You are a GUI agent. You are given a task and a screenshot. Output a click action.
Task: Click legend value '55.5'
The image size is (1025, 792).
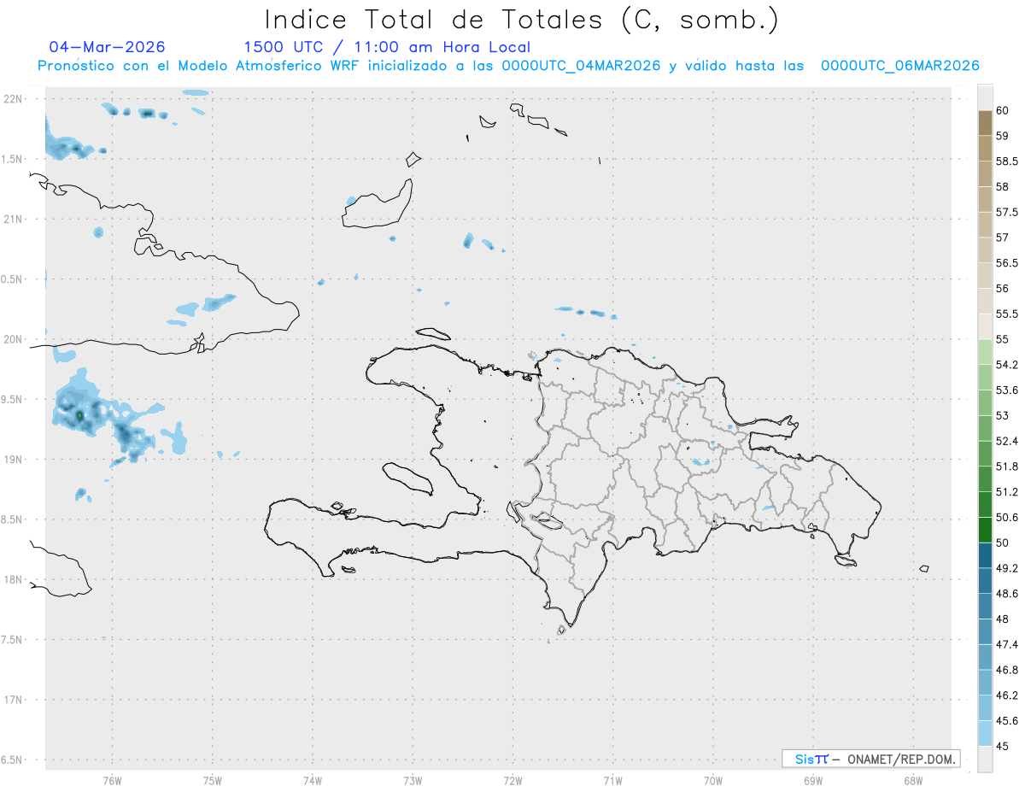coord(1006,314)
